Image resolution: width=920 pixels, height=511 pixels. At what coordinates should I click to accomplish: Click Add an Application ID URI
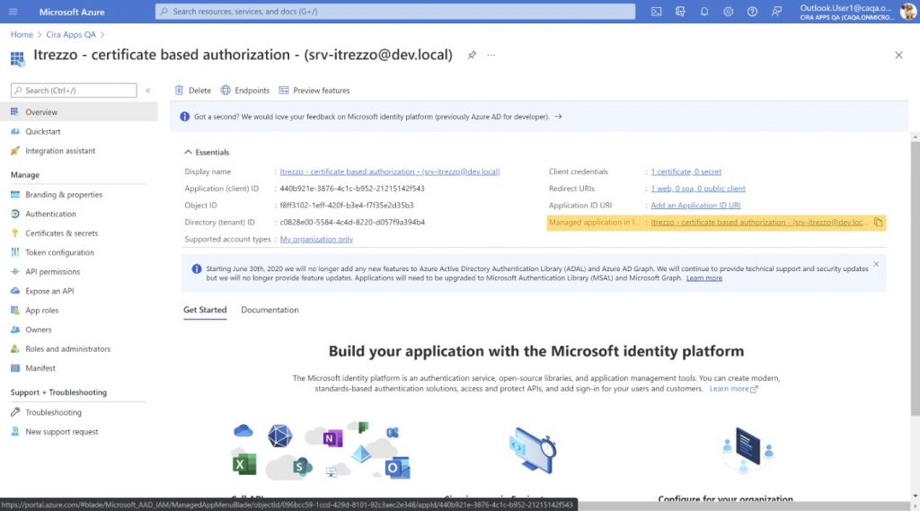[695, 206]
